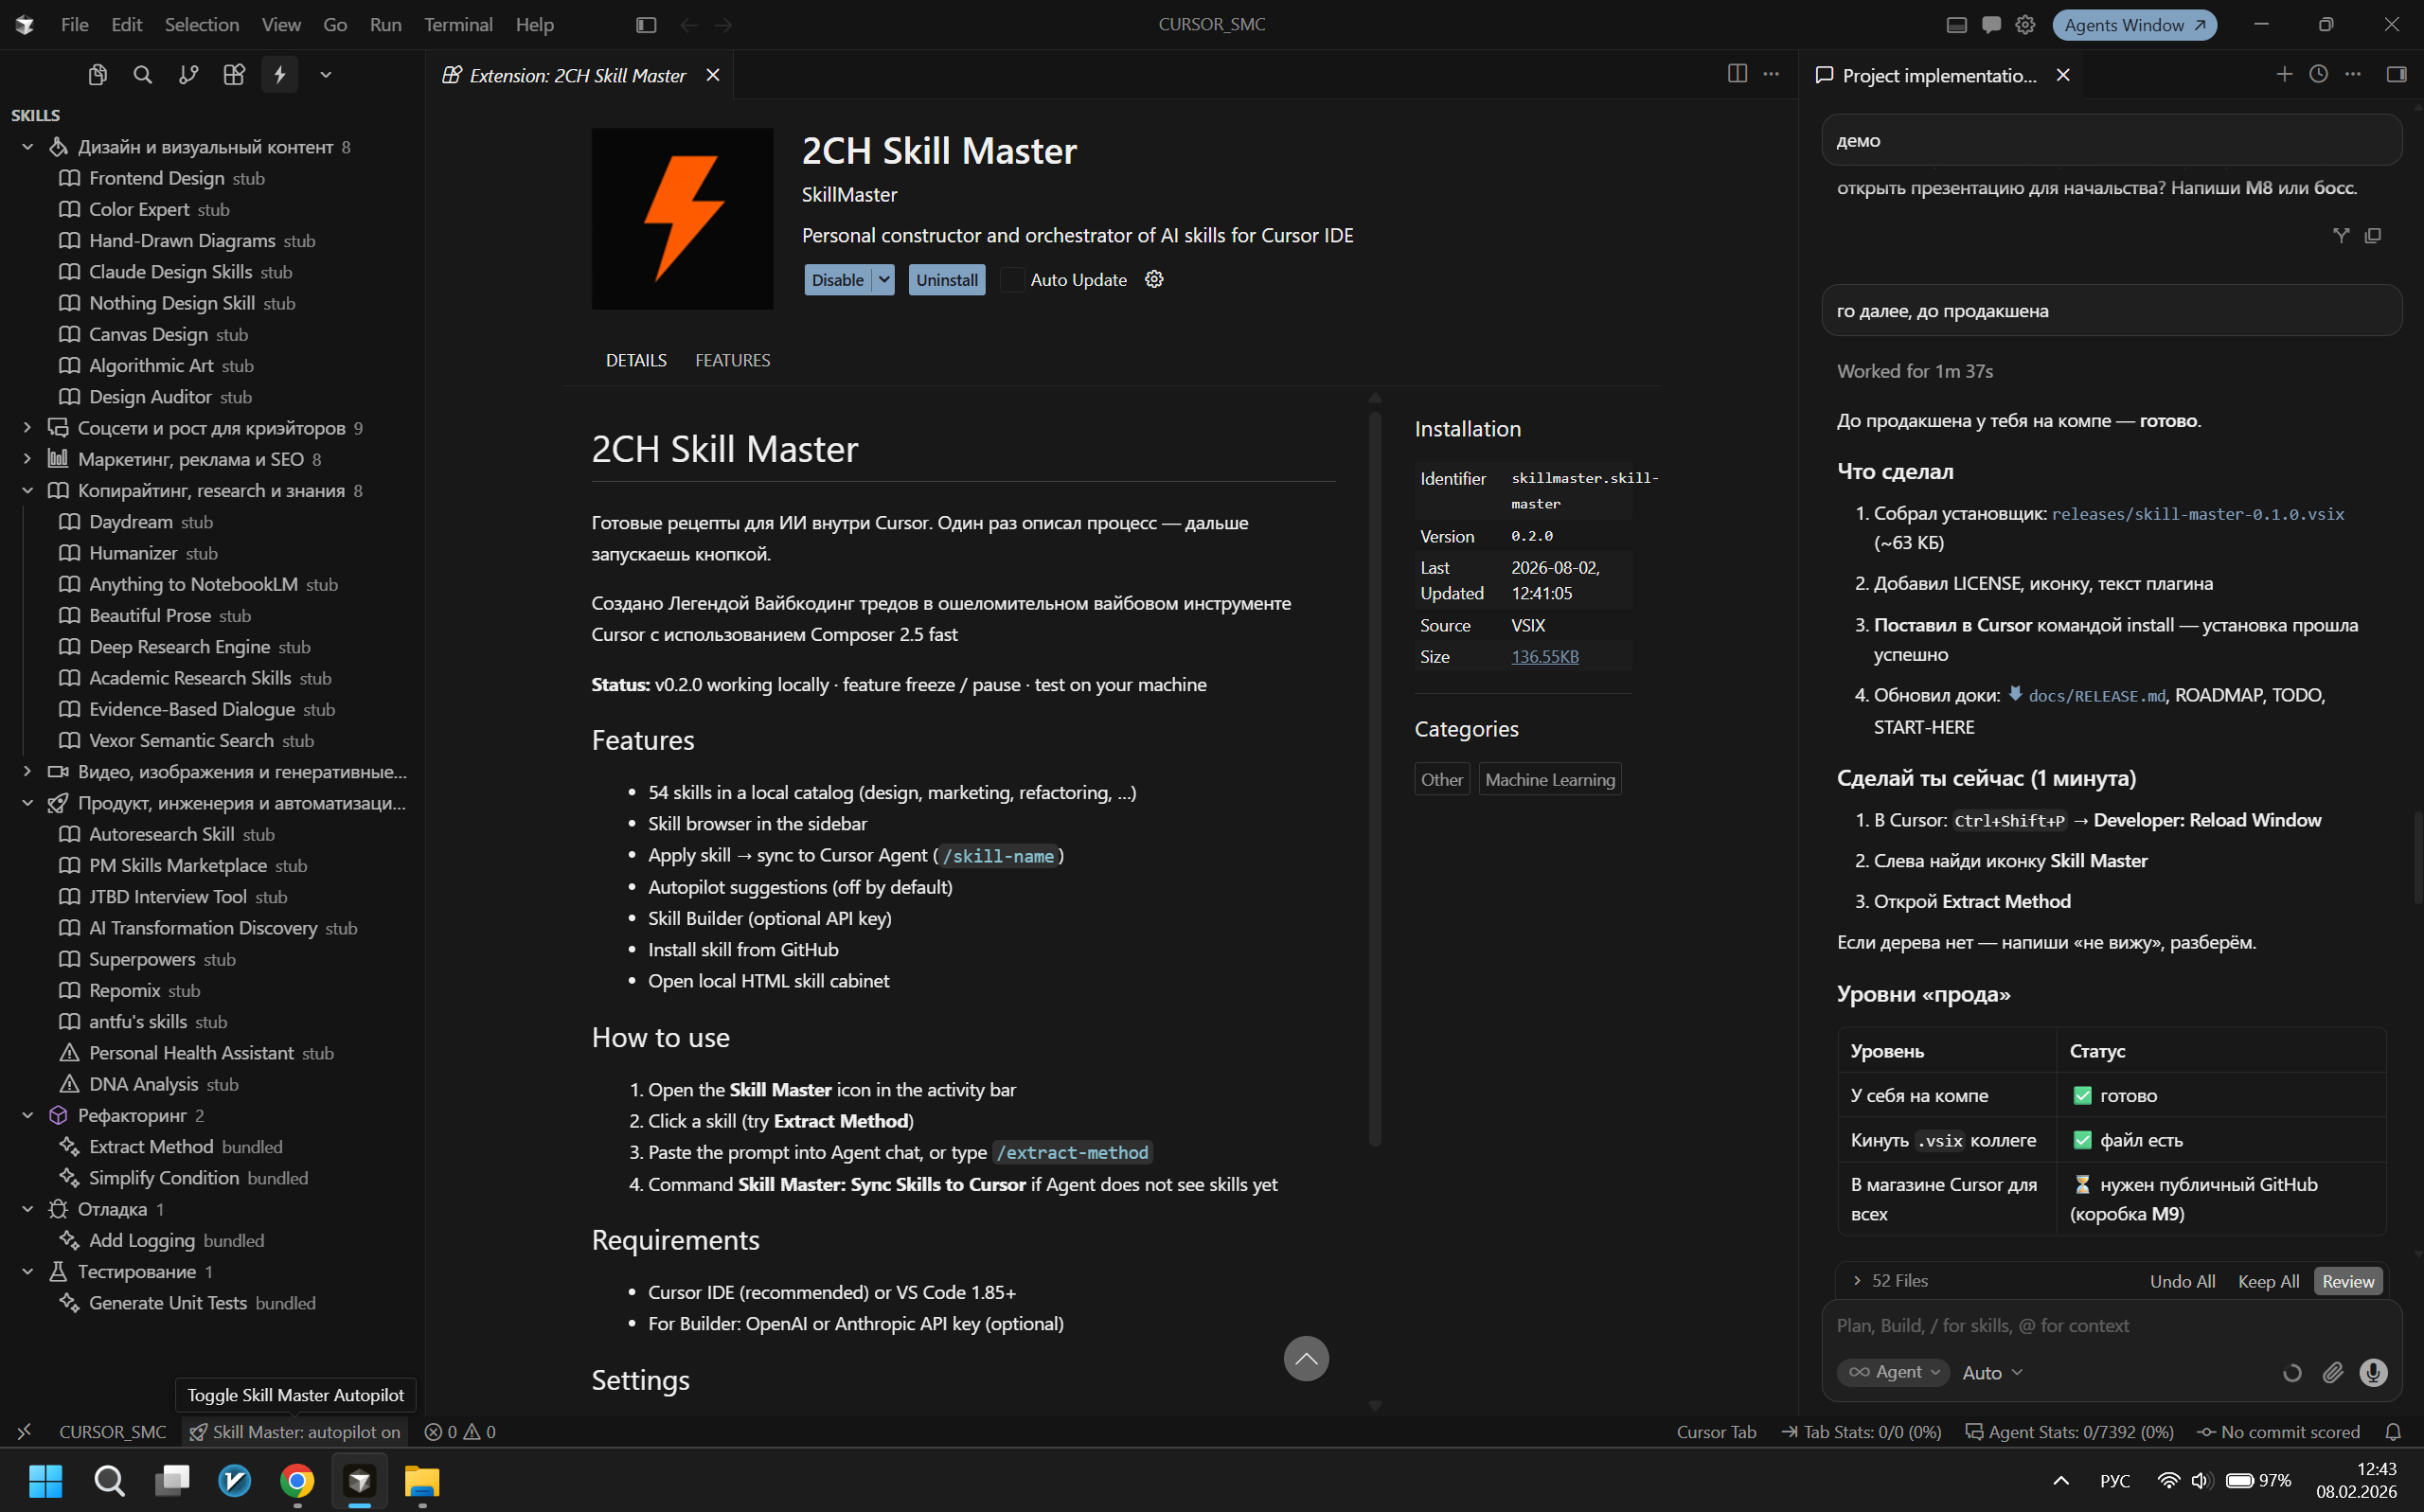Screen dimensions: 2424x1512
Task: Toggle the bottom panel layout icon
Action: click(x=1957, y=25)
